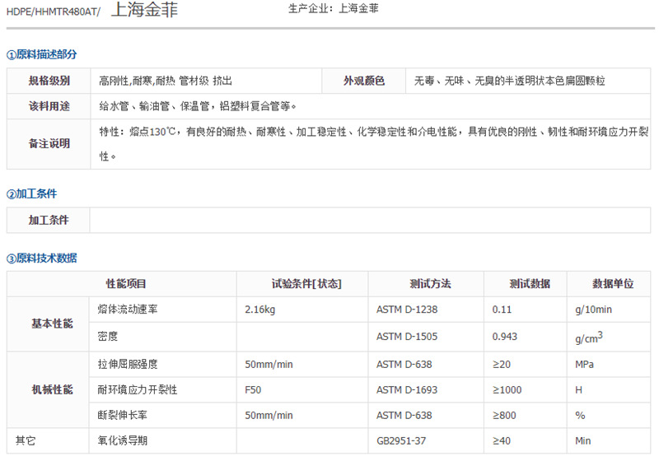The image size is (659, 461).
Task: Click the g/cm³ unit cell
Action: point(609,337)
